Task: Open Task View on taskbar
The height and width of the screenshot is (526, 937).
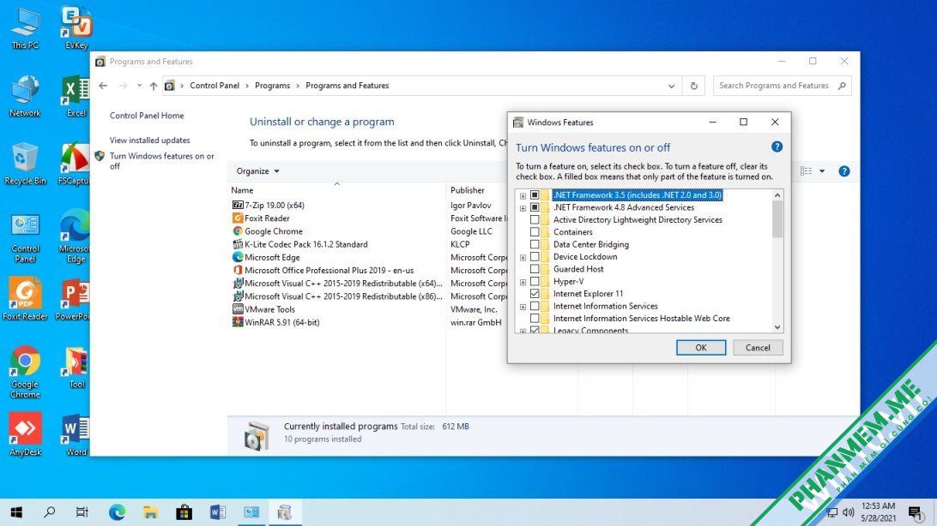Action: [82, 512]
